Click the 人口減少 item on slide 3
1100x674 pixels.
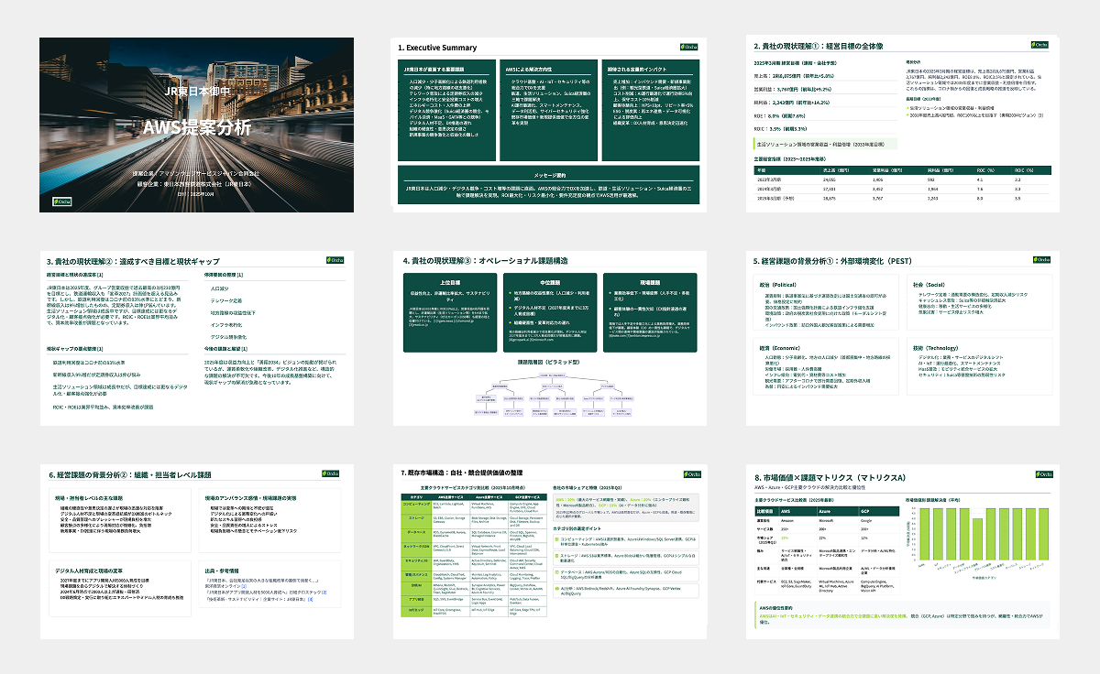pyautogui.click(x=218, y=288)
